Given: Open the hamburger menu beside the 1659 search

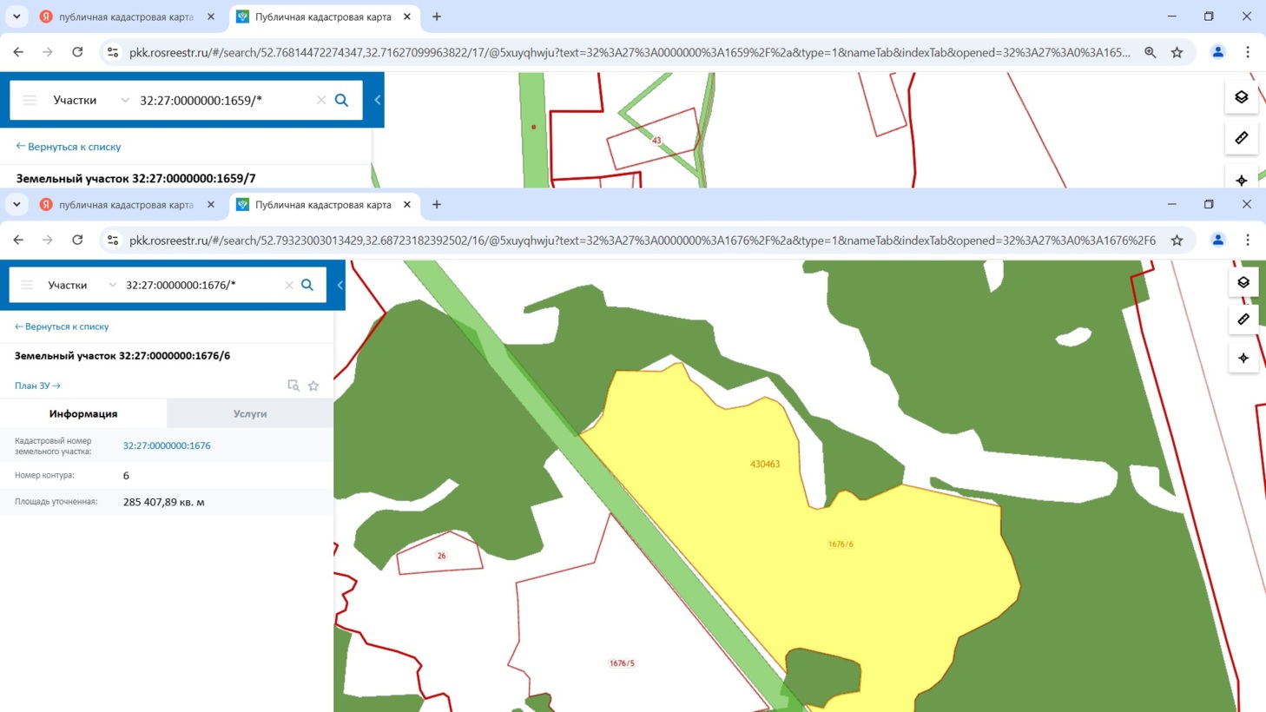Looking at the screenshot, I should click(30, 100).
